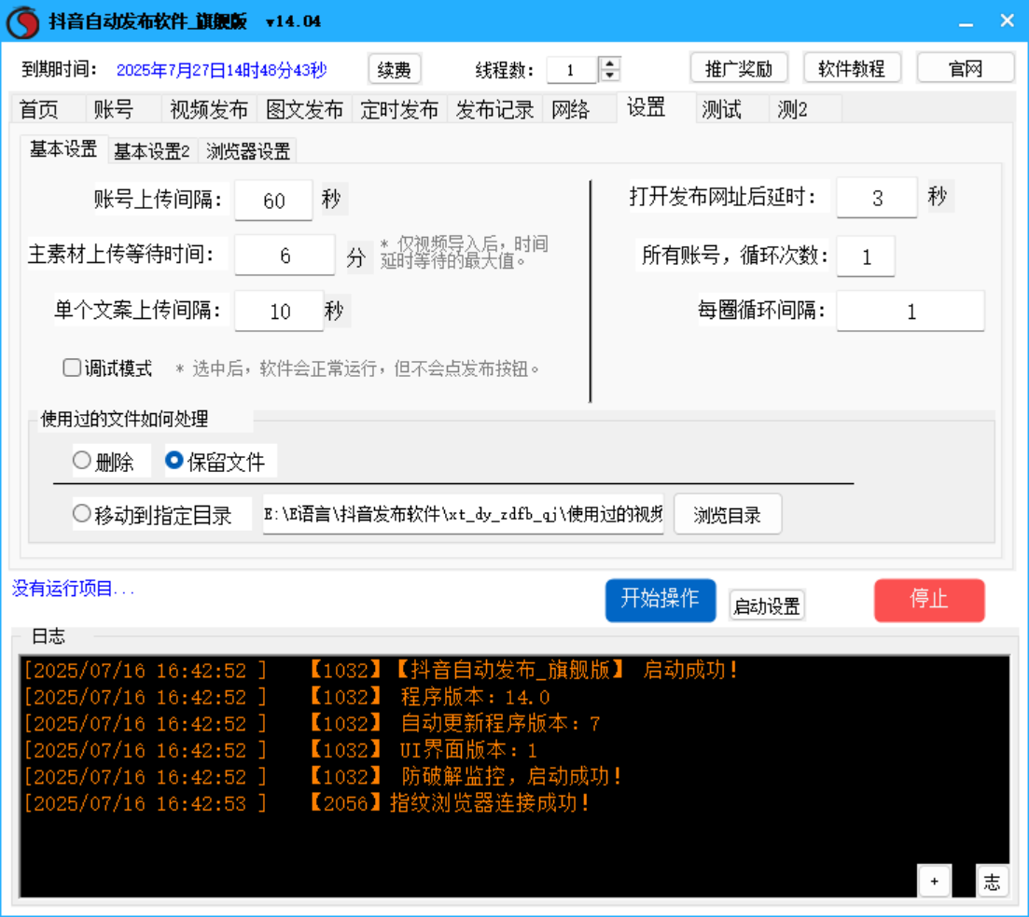
Task: Click the 续费 renew button
Action: (394, 70)
